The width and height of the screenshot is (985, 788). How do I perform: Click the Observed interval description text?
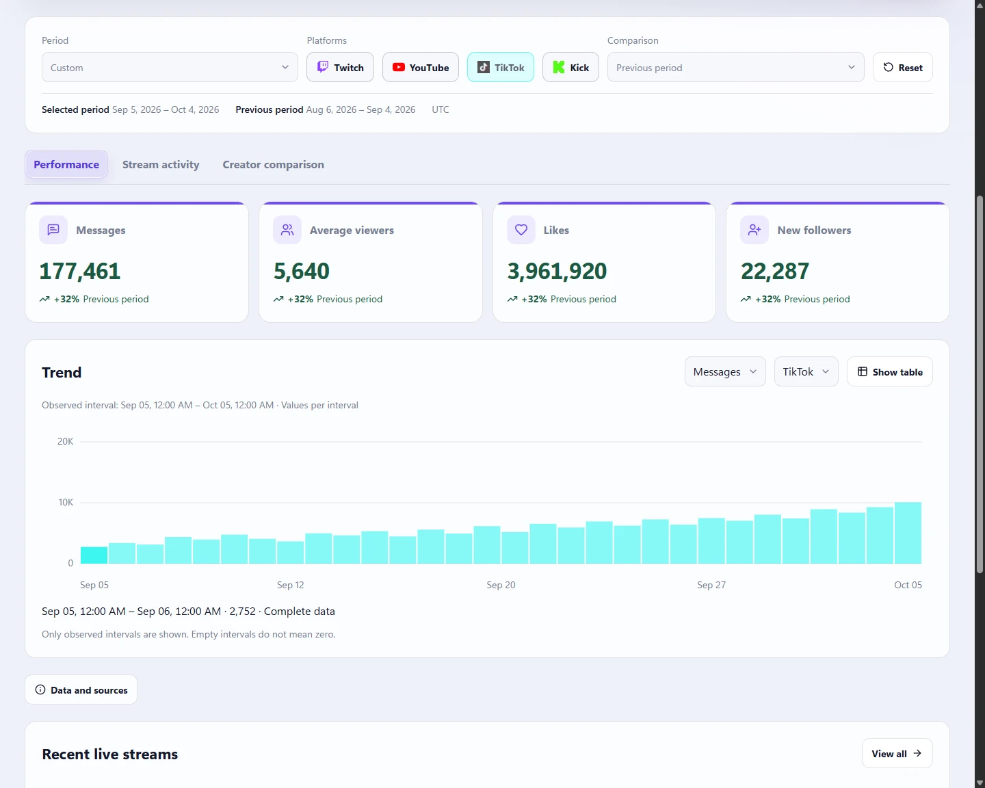coord(200,405)
